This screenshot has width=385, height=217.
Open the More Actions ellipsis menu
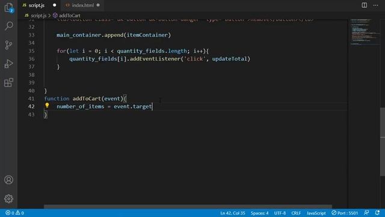(x=375, y=5)
